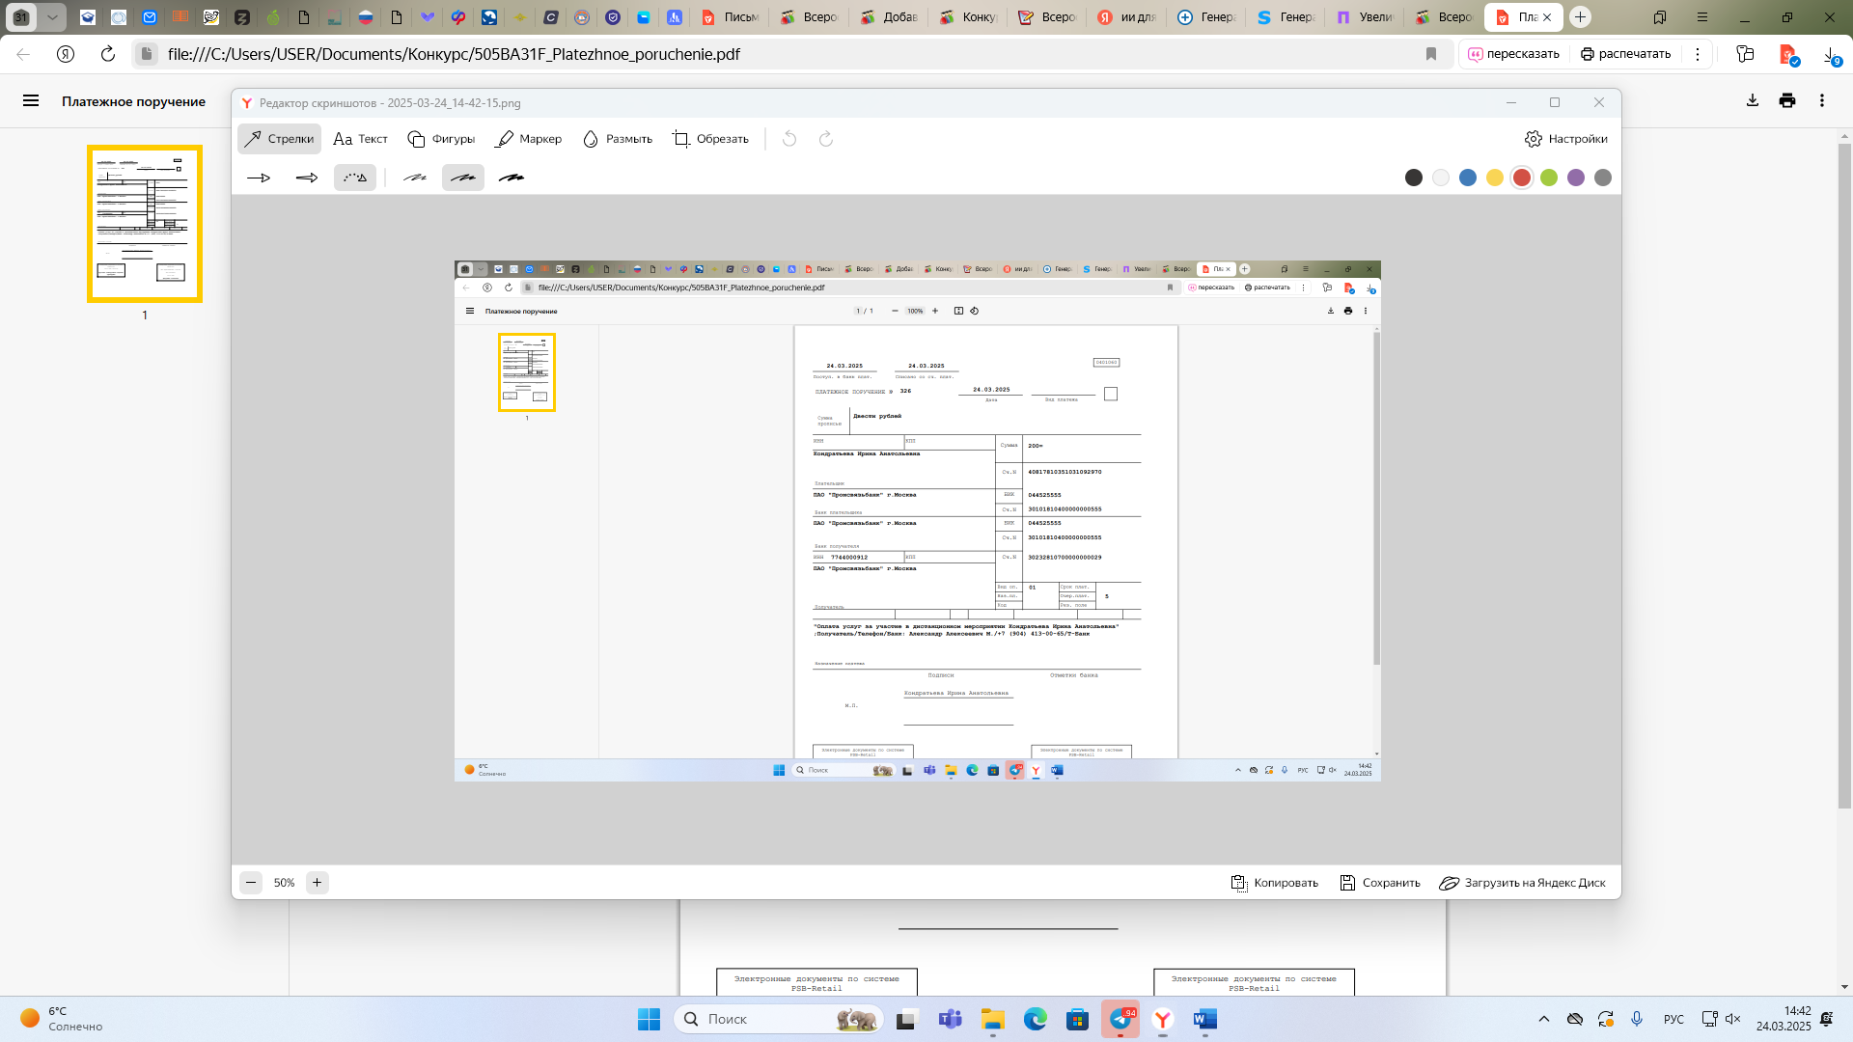The image size is (1853, 1042).
Task: Switch input language via РУС indicator
Action: click(1673, 1019)
